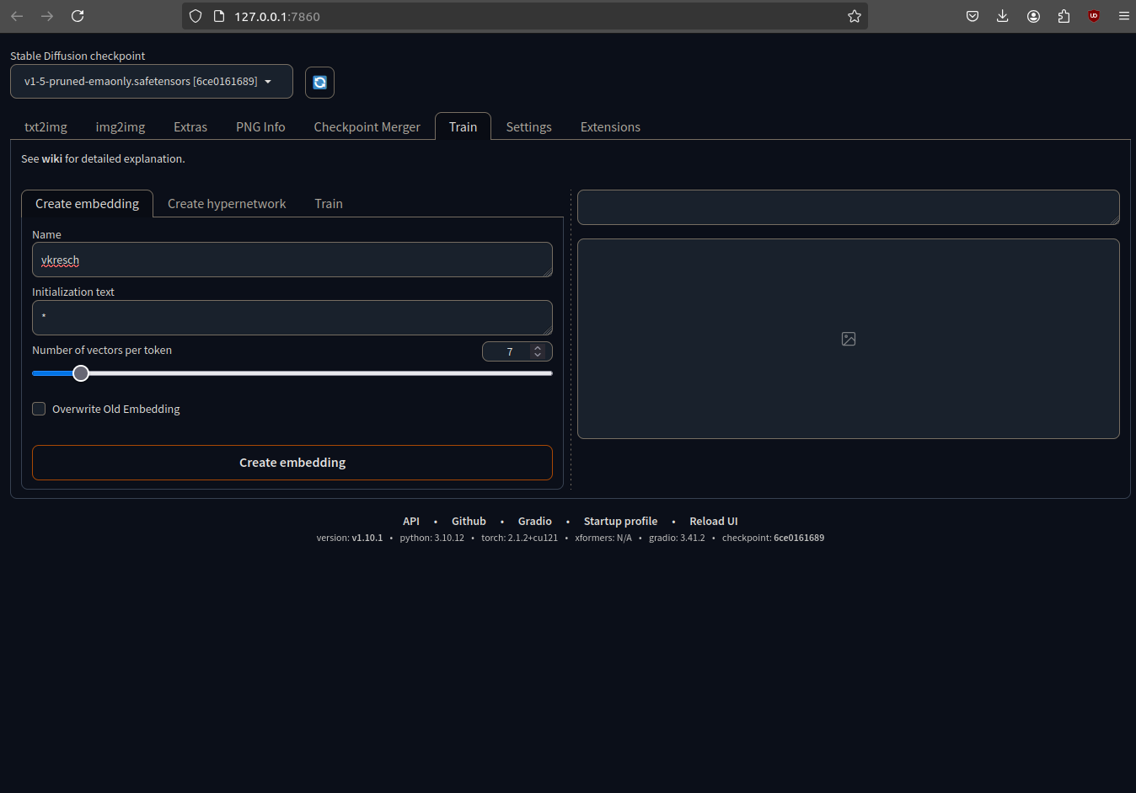Open the Startup profile link
Viewport: 1136px width, 793px height.
(x=620, y=522)
